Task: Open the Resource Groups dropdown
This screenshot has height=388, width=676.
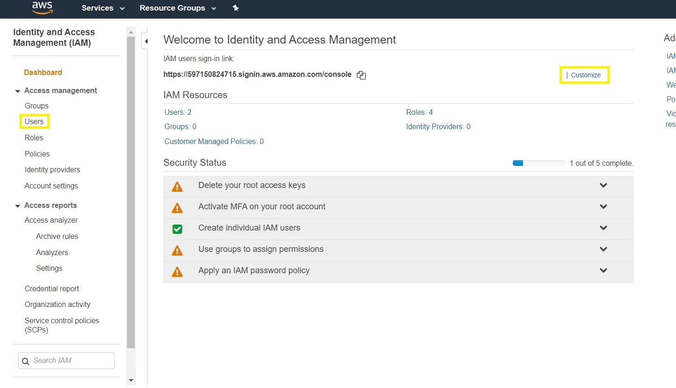Action: pos(178,8)
